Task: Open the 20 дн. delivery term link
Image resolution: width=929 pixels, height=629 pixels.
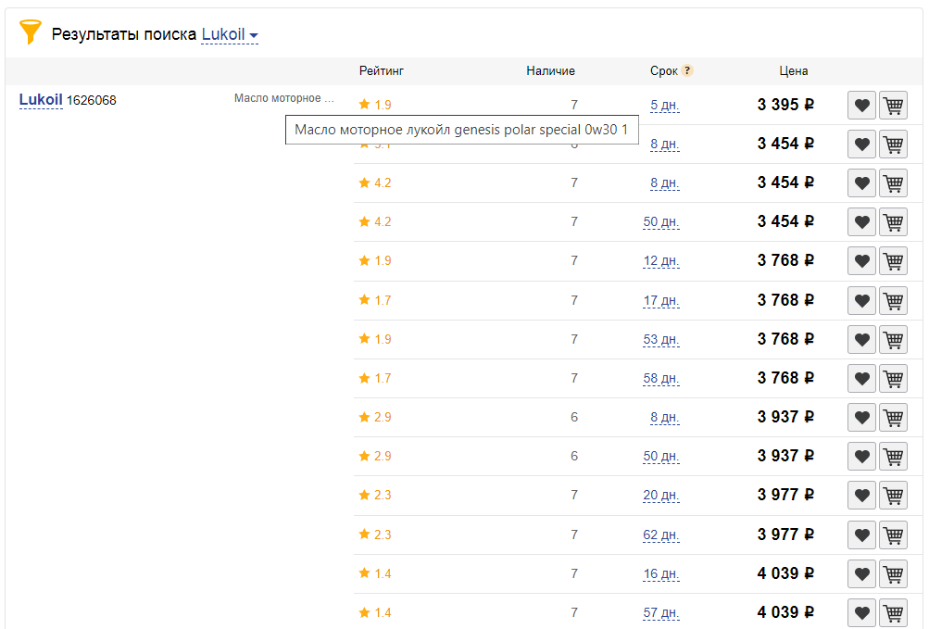Action: click(661, 495)
